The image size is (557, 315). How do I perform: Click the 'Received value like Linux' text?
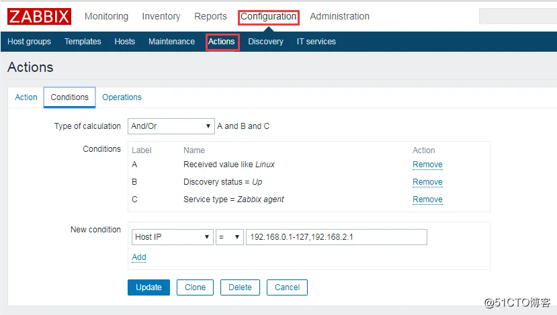pos(229,165)
